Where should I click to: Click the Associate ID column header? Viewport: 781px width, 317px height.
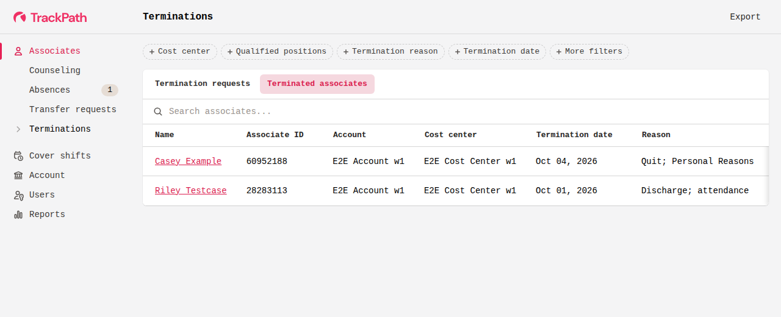pos(275,135)
